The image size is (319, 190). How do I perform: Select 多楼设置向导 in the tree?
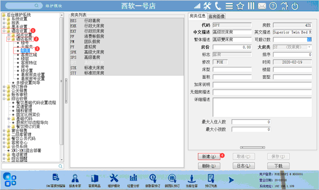pyautogui.click(x=28, y=83)
